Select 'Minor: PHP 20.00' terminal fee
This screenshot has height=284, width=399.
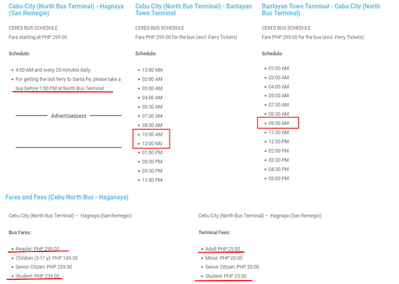(223, 258)
